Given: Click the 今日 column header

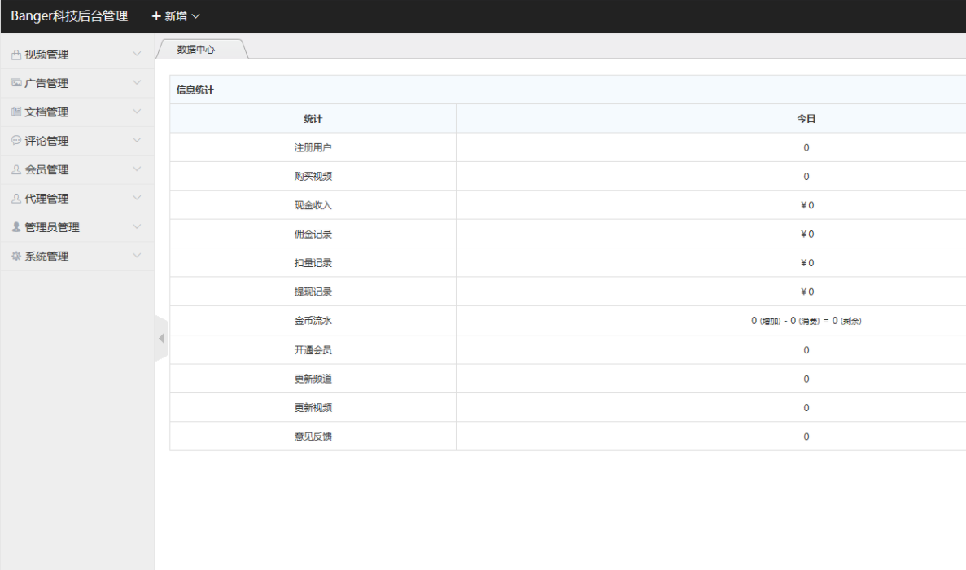Looking at the screenshot, I should coord(806,119).
